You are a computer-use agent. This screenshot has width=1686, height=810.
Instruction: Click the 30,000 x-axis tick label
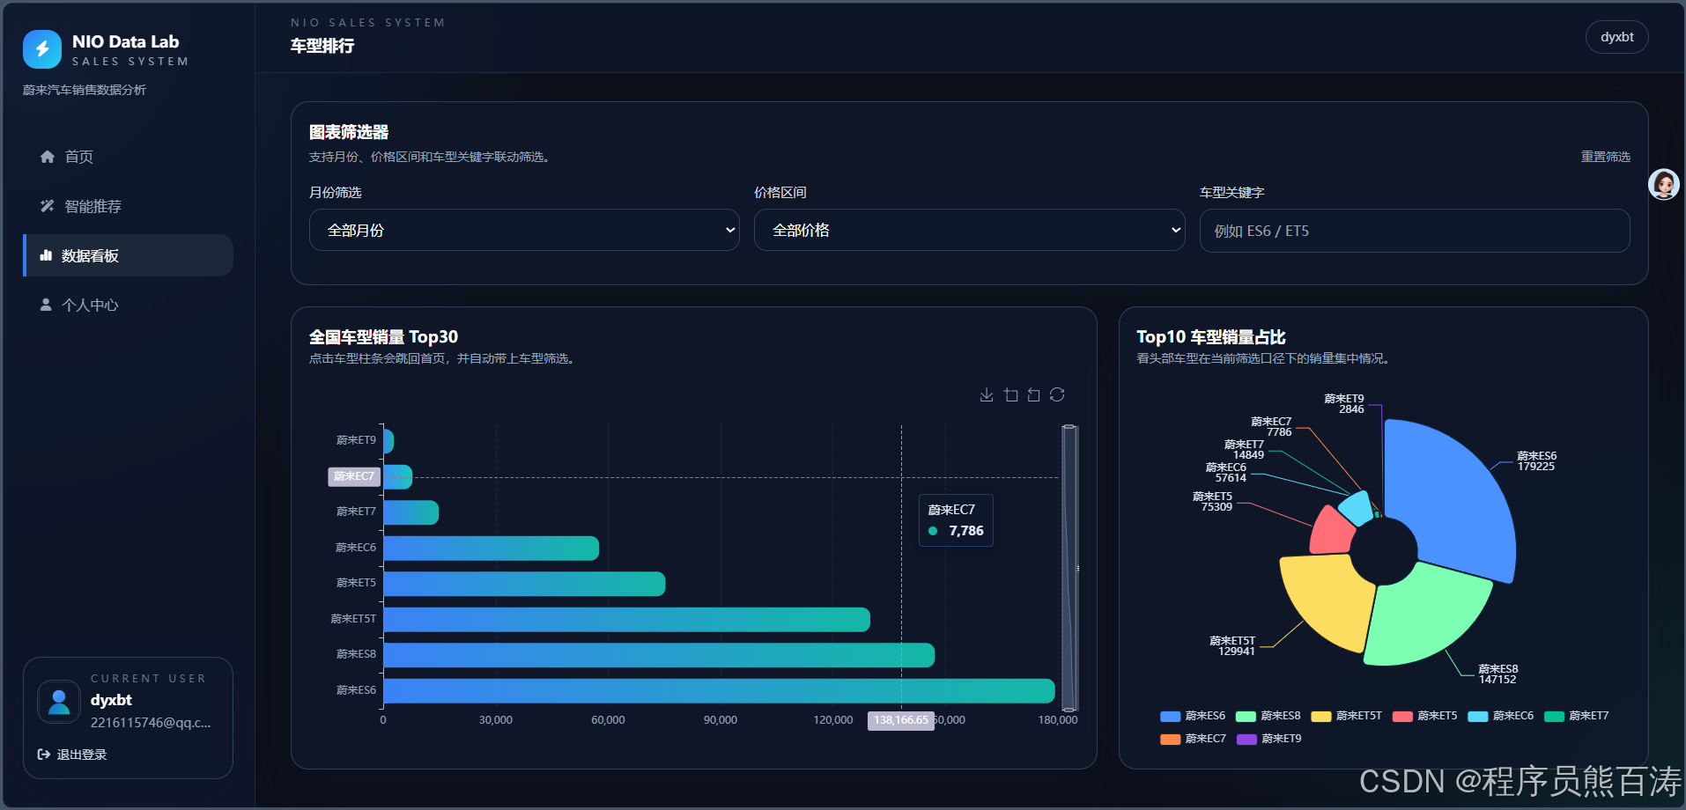click(x=496, y=720)
